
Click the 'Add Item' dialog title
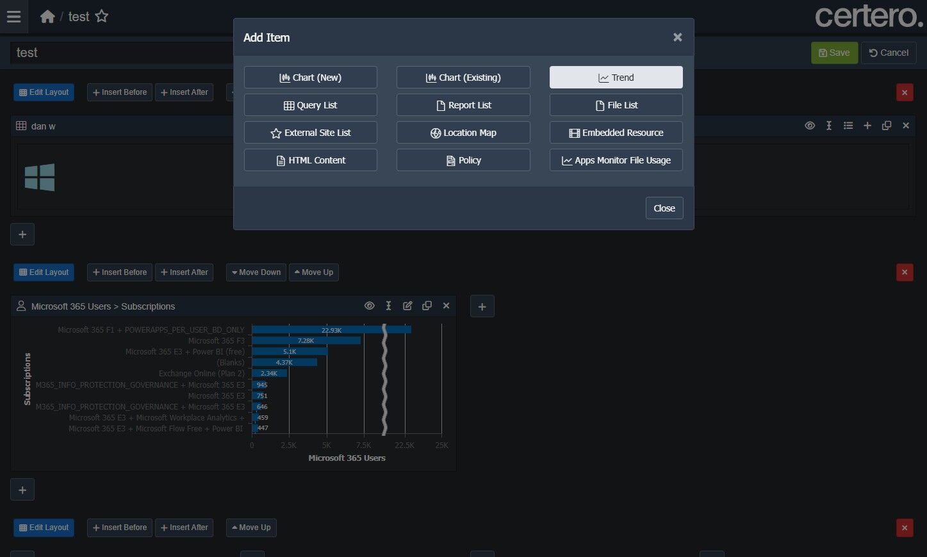(267, 37)
